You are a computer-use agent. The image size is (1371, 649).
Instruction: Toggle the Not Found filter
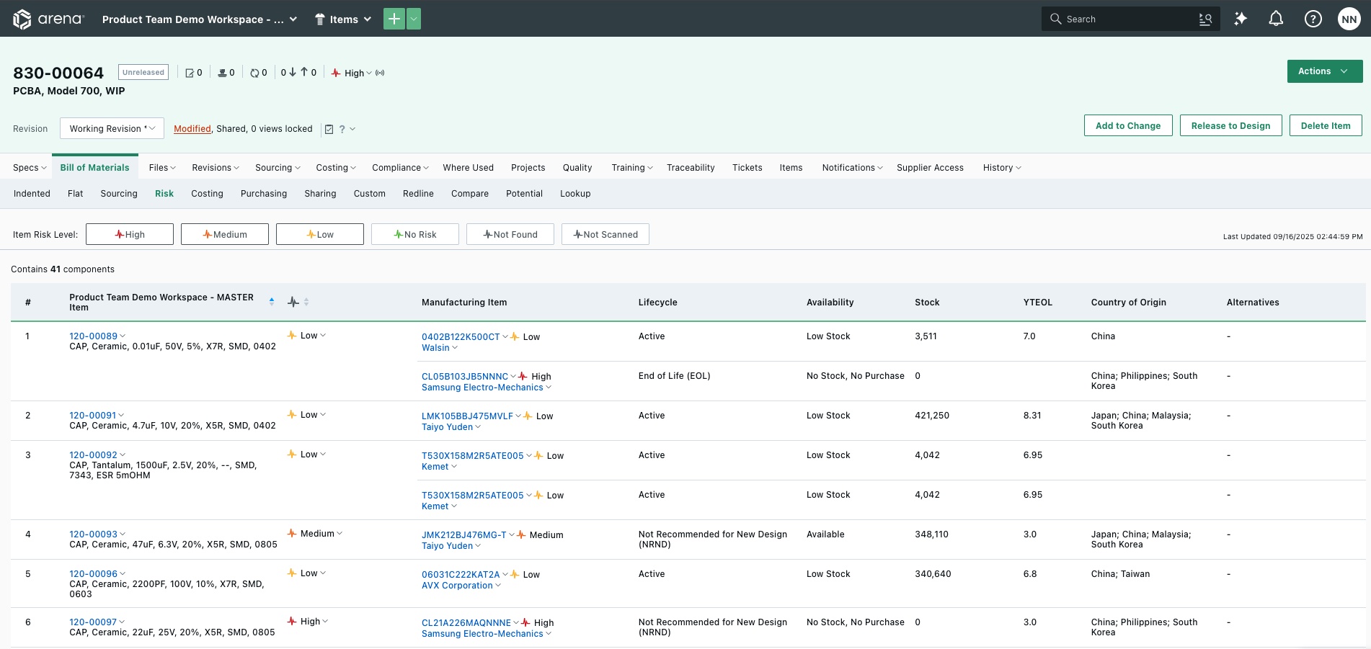510,234
